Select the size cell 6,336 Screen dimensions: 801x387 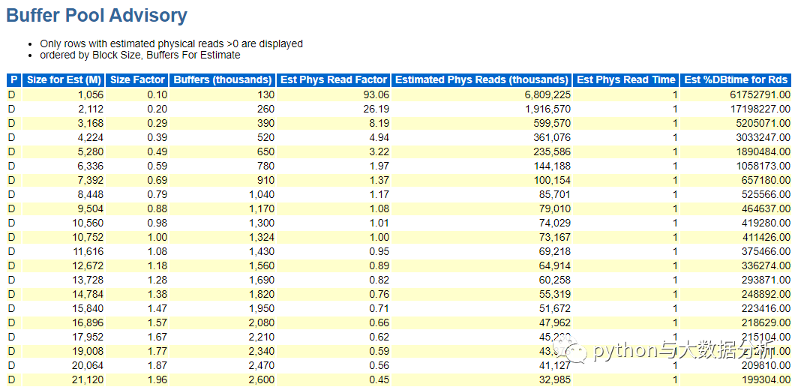click(91, 166)
